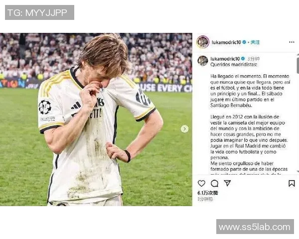Click the 3分钟前 post timestamp
The height and width of the screenshot is (239, 299).
coord(205,199)
